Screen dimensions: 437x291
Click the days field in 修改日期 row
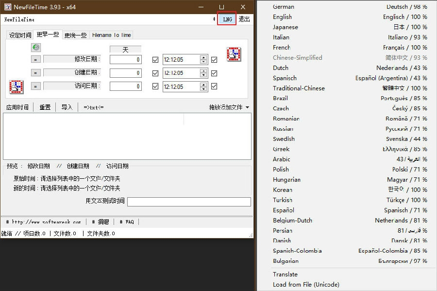[126, 60]
